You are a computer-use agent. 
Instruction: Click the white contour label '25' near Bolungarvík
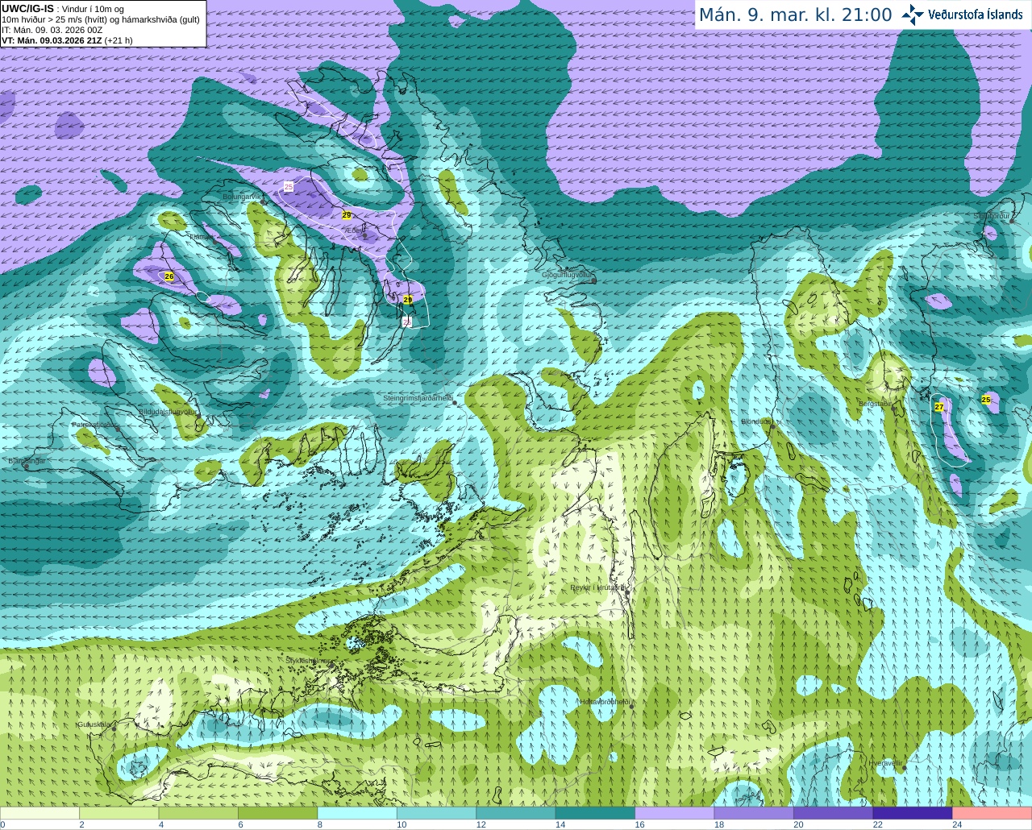click(289, 186)
